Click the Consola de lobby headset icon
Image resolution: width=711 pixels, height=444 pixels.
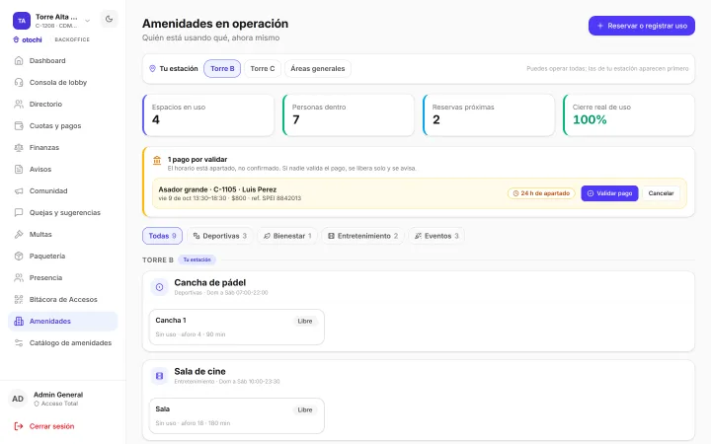(19, 83)
